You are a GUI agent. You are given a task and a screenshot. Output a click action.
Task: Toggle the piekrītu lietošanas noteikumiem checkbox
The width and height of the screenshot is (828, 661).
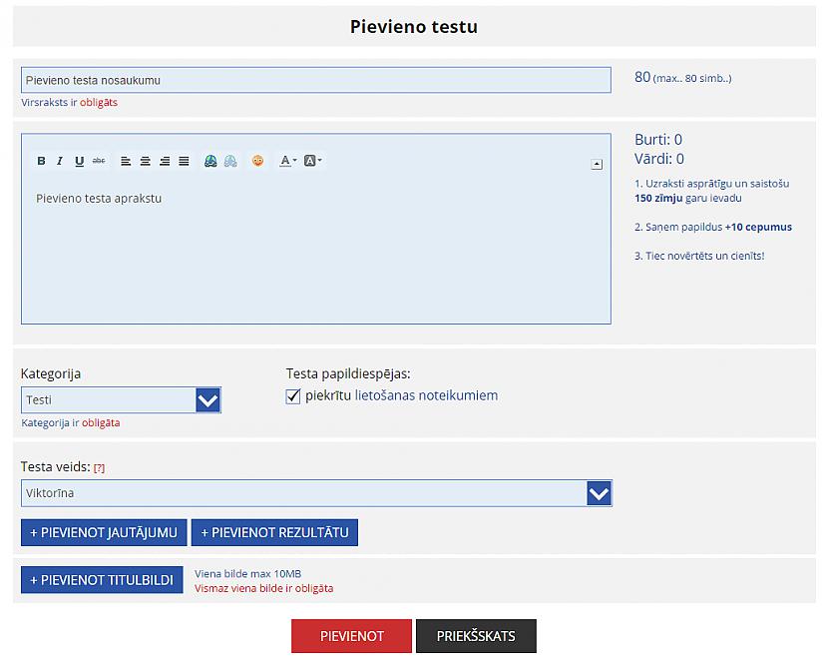pyautogui.click(x=293, y=396)
